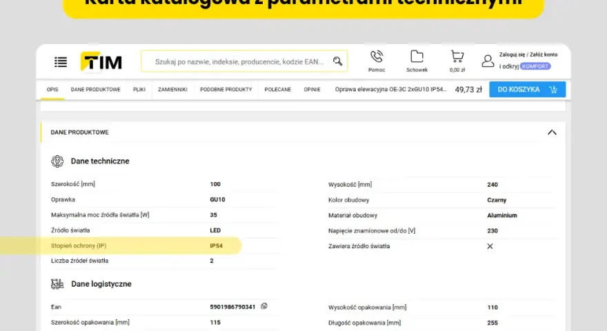This screenshot has height=331, width=607.
Task: Click the IP54 value
Action: (216, 245)
